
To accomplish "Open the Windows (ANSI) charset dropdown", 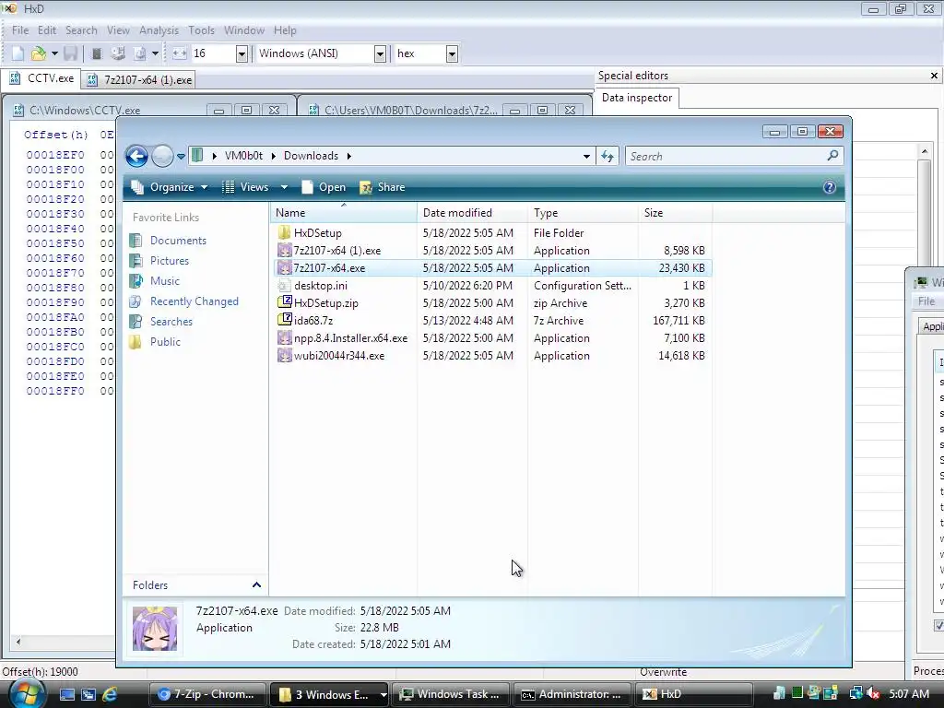I will tap(380, 53).
